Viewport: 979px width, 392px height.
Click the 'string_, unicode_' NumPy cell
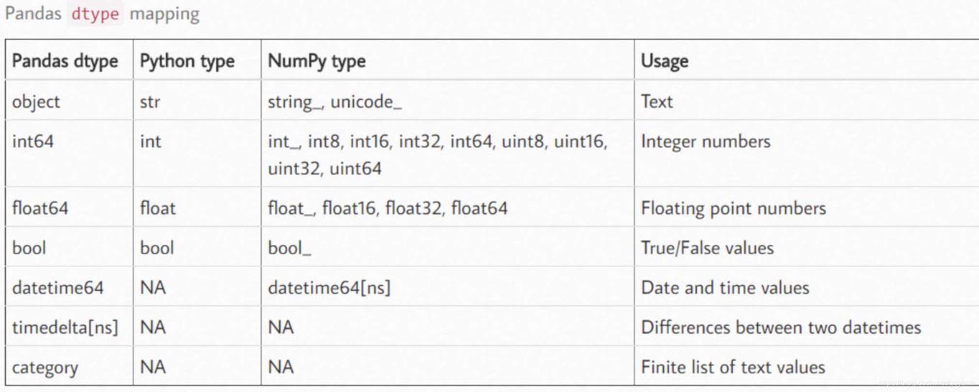coord(334,102)
